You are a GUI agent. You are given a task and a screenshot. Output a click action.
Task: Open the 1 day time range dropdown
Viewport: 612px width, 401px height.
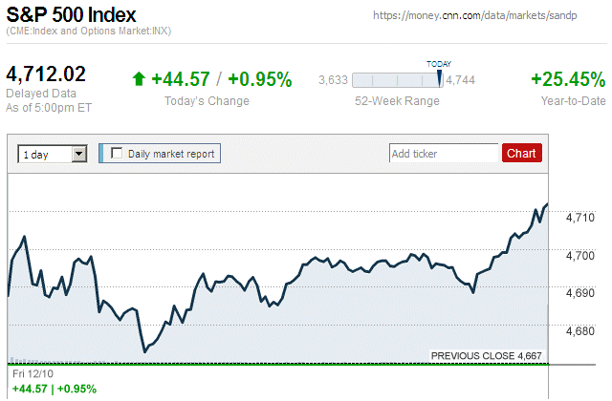pyautogui.click(x=79, y=153)
